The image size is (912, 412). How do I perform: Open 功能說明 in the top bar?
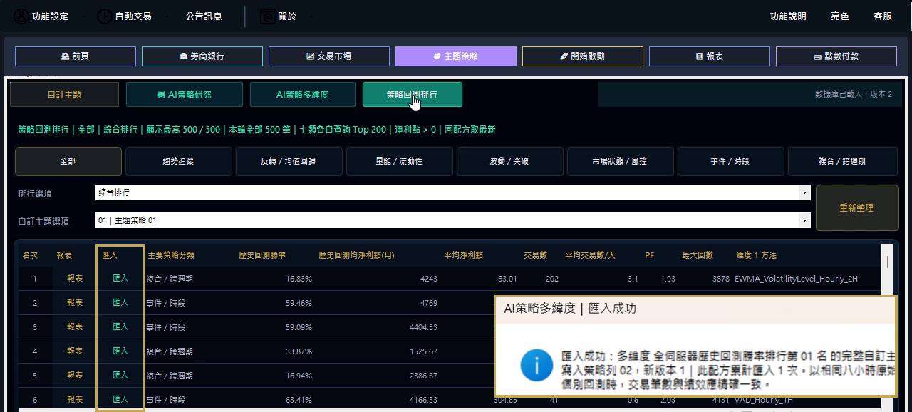tap(788, 16)
